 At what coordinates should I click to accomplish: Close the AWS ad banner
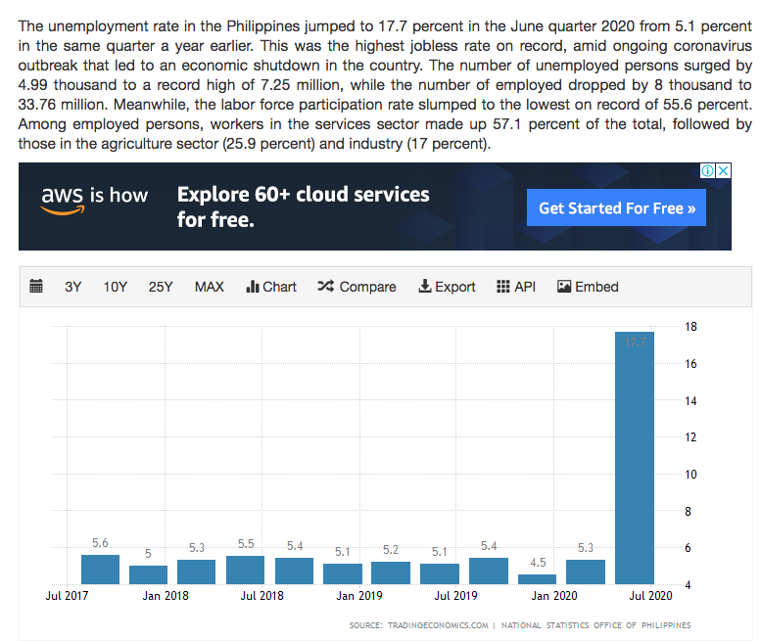pos(724,170)
